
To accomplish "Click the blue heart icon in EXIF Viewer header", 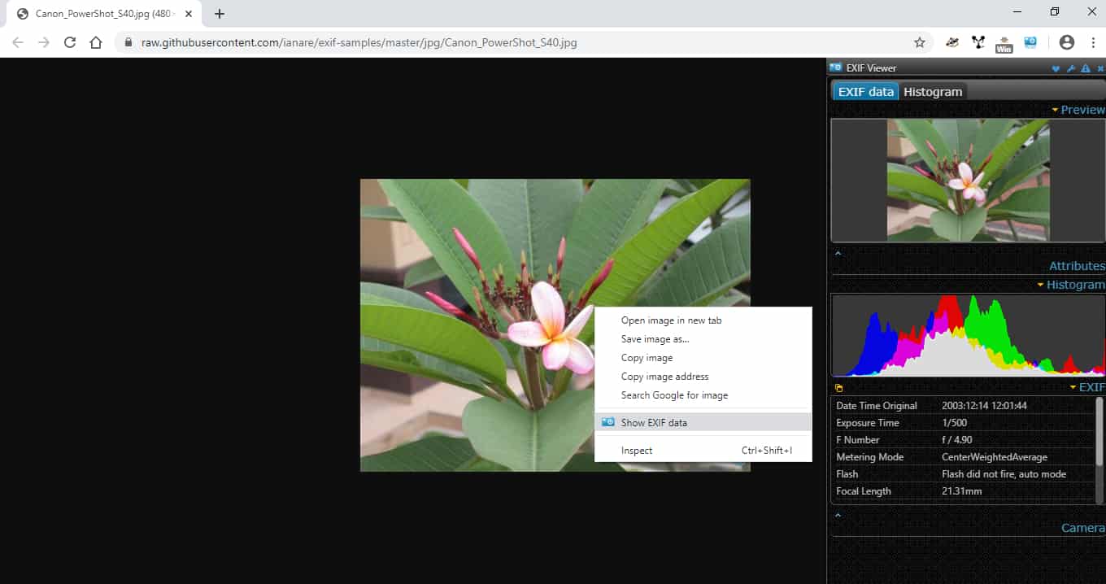I will (1056, 68).
